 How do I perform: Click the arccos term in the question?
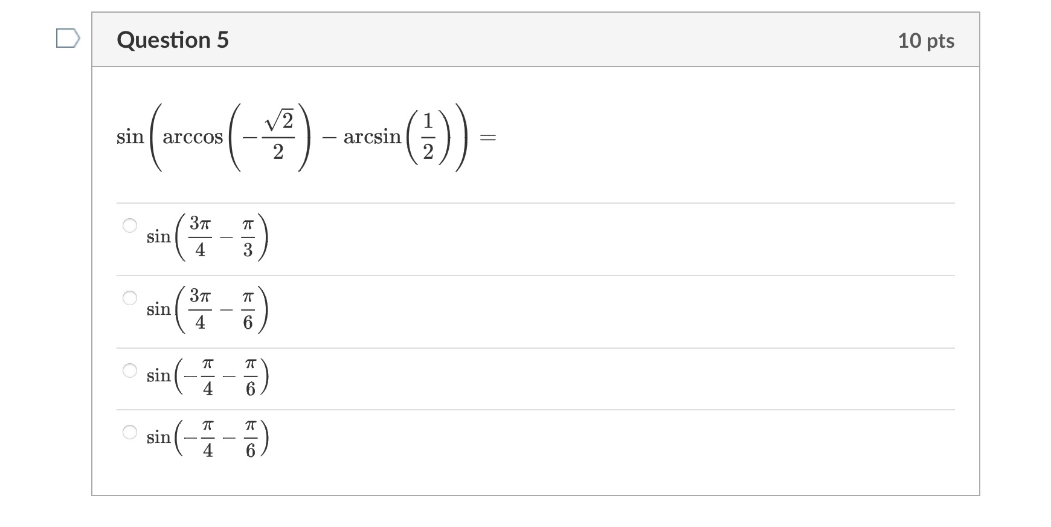pyautogui.click(x=192, y=137)
